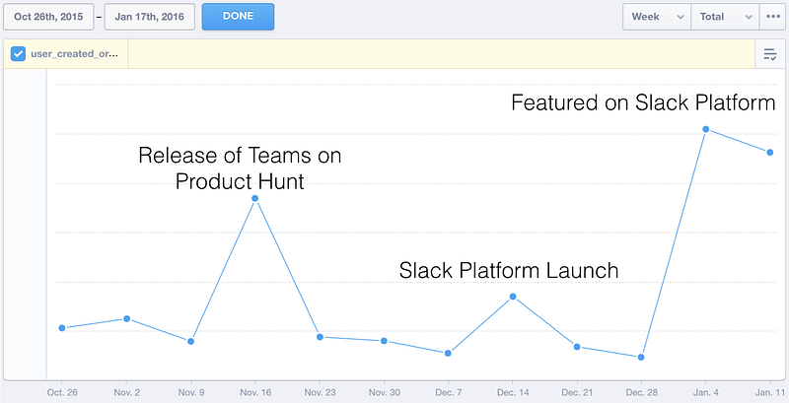Open the start date field Oct 26th, 2015

[x=48, y=17]
